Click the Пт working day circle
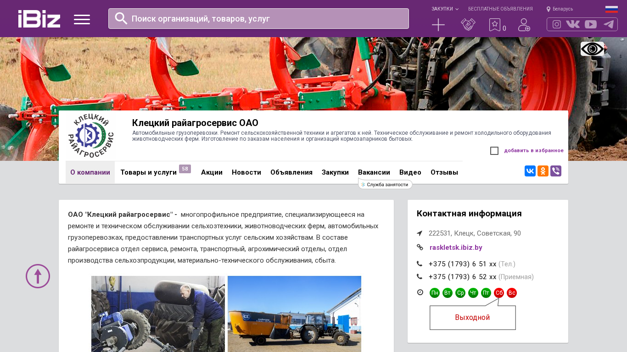Image resolution: width=627 pixels, height=352 pixels. (x=486, y=293)
